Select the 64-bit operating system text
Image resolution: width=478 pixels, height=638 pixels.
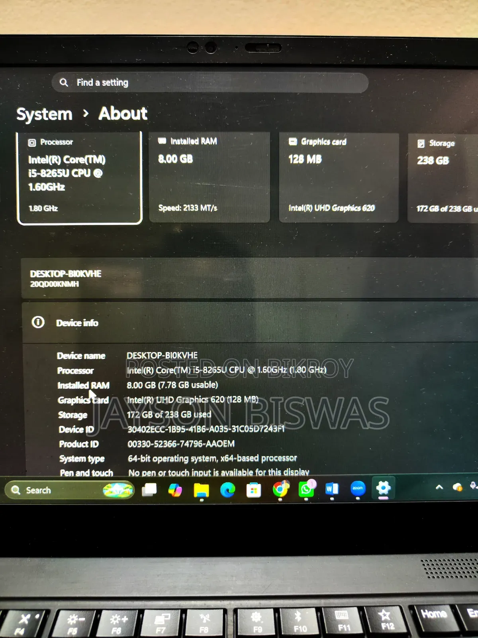click(212, 459)
